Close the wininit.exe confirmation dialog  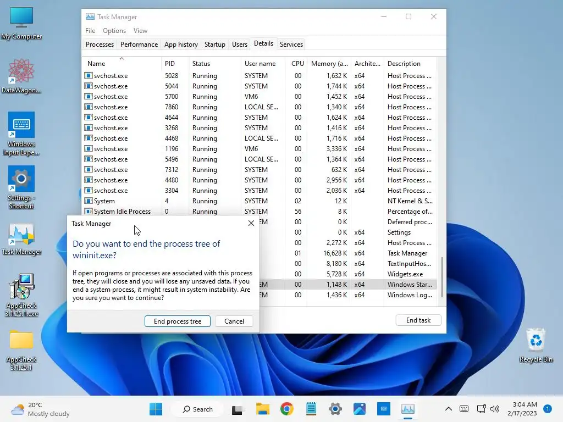click(251, 223)
